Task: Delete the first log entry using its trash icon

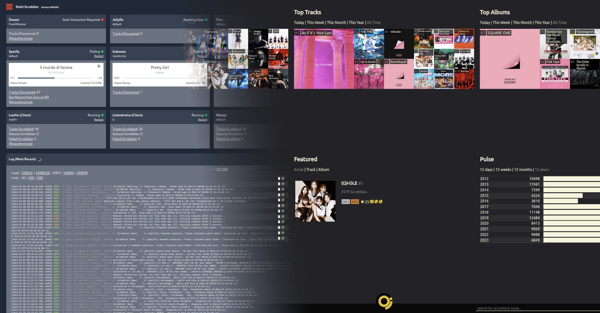Action: tap(279, 179)
